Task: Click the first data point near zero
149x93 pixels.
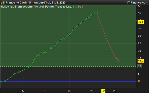Action: pos(5,81)
